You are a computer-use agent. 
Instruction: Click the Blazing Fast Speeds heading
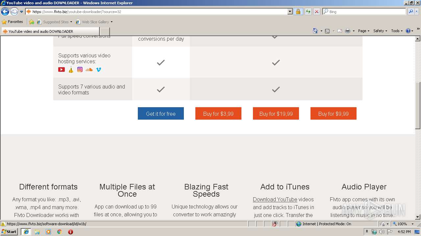pos(206,190)
